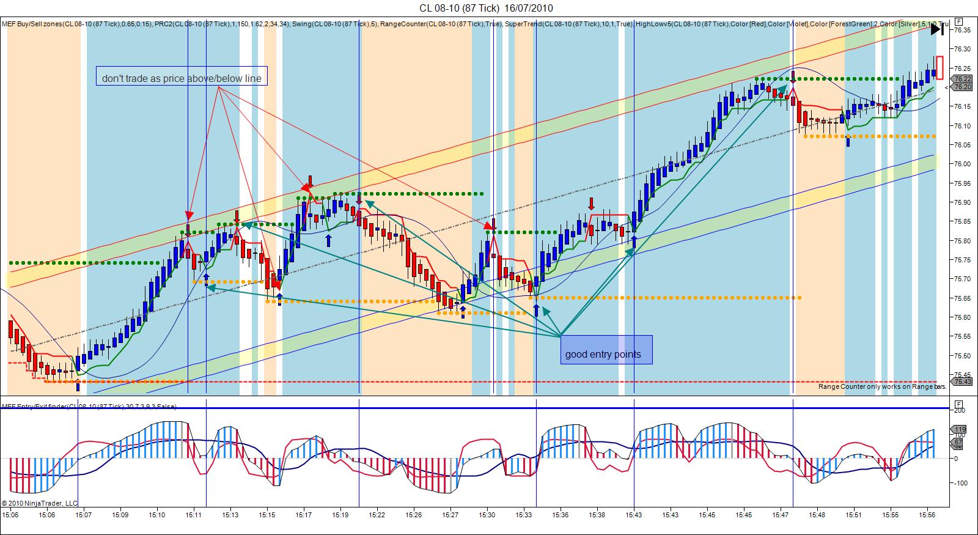Viewport: 978px width, 535px height.
Task: Click the 15:55 time axis label
Action: pyautogui.click(x=890, y=515)
